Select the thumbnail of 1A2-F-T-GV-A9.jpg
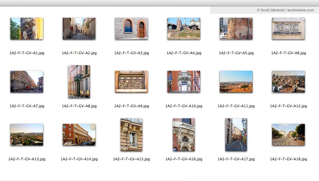The image size is (319, 181). pyautogui.click(x=131, y=82)
